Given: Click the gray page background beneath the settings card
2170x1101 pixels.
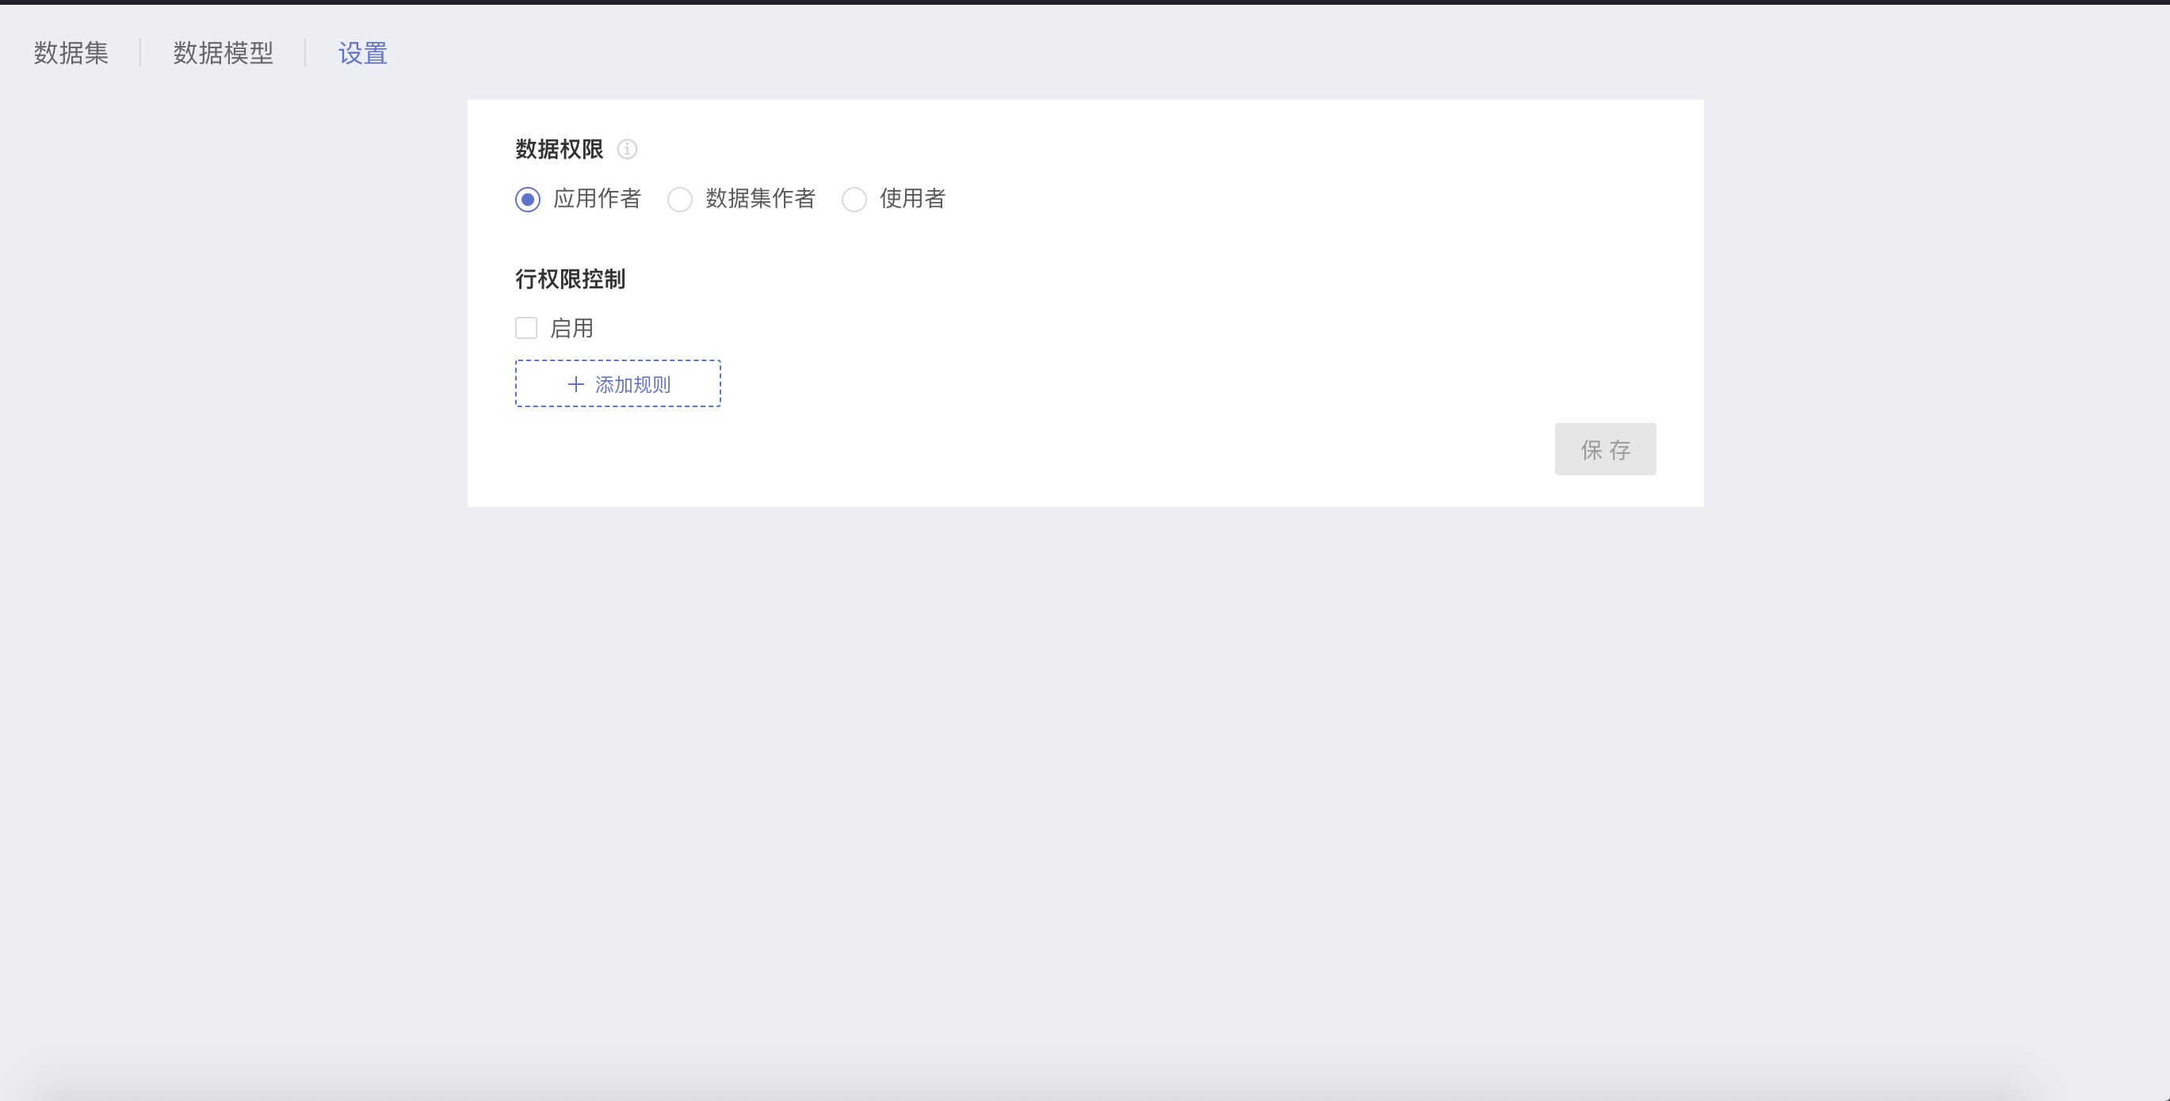Looking at the screenshot, I should coord(1085,757).
